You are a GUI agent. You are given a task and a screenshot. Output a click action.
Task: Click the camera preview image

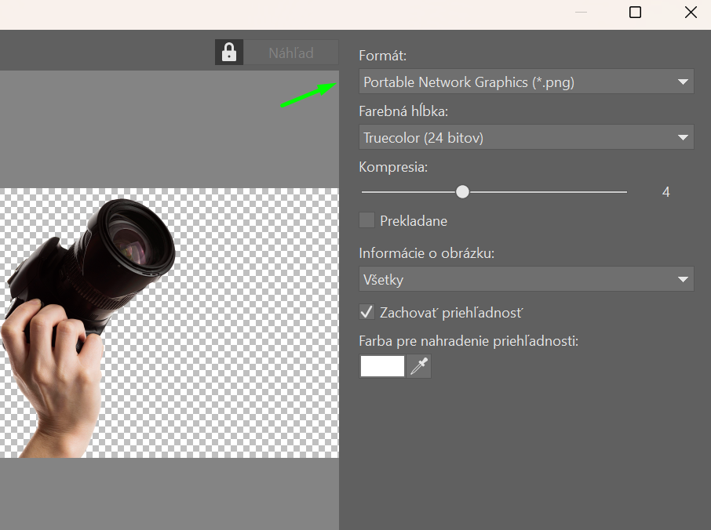(170, 323)
